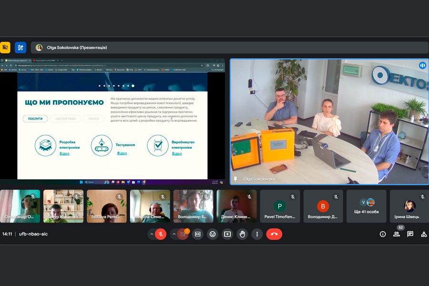Select the ЕКСПЕРТИЗА tab in the slide

point(65,119)
